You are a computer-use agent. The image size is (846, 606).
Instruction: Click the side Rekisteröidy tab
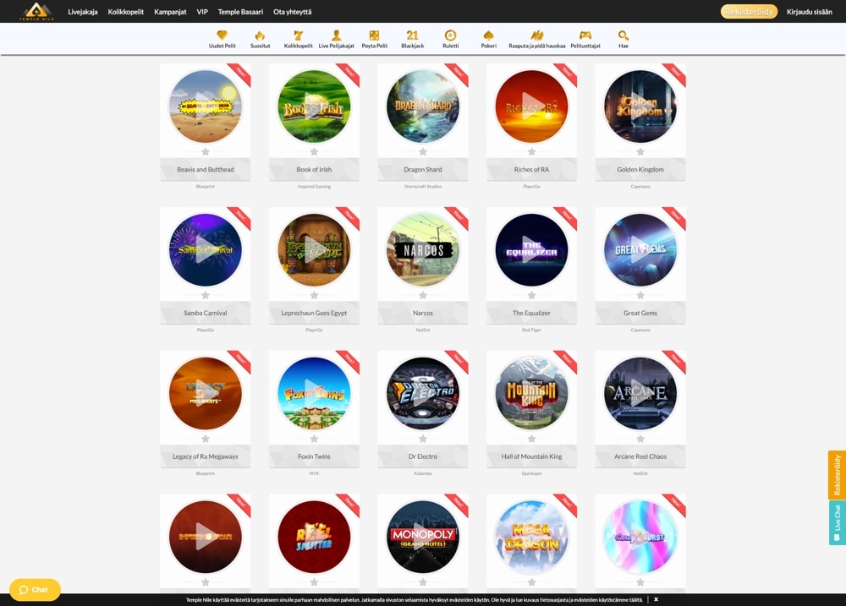pyautogui.click(x=837, y=475)
